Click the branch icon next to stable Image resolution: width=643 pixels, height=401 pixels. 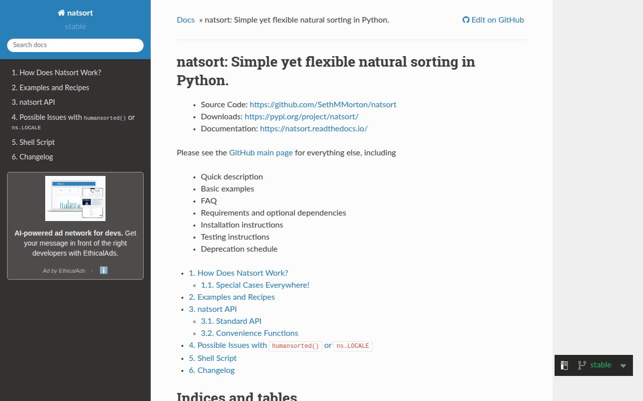(x=582, y=365)
